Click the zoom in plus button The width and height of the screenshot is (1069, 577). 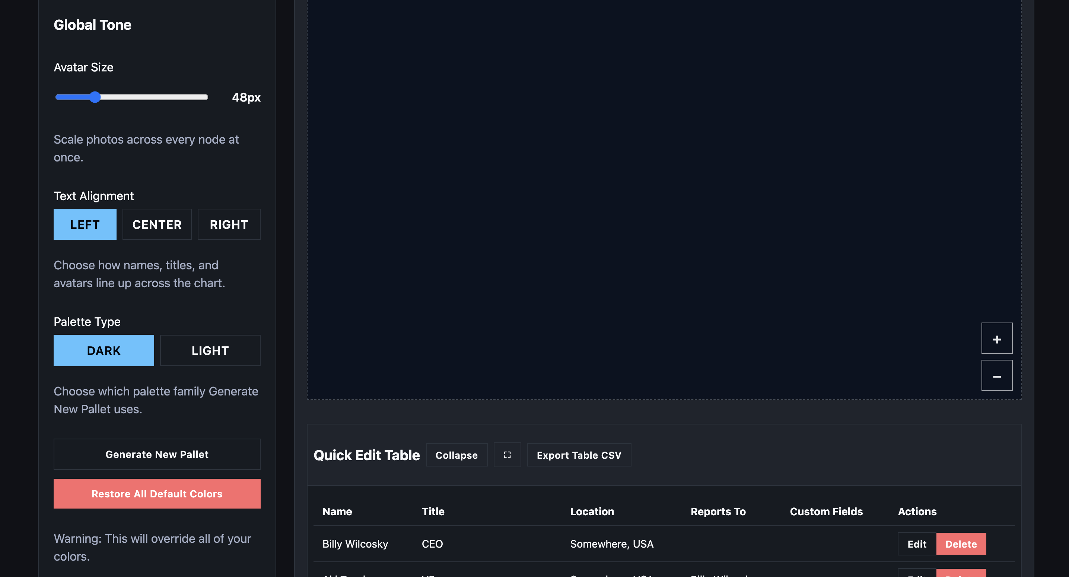click(996, 338)
